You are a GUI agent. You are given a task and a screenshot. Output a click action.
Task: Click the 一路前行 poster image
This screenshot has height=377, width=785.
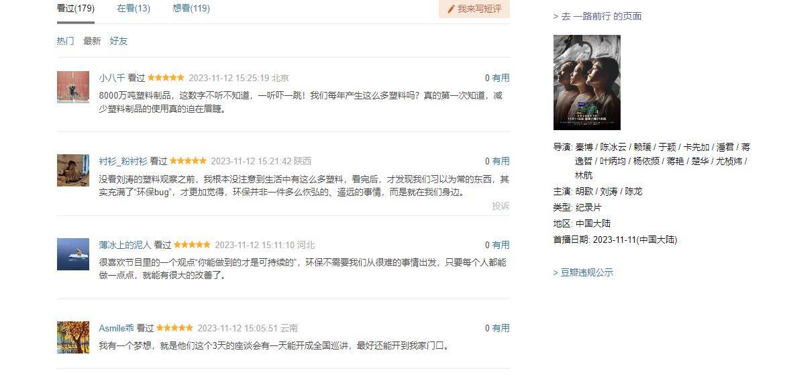coord(587,83)
